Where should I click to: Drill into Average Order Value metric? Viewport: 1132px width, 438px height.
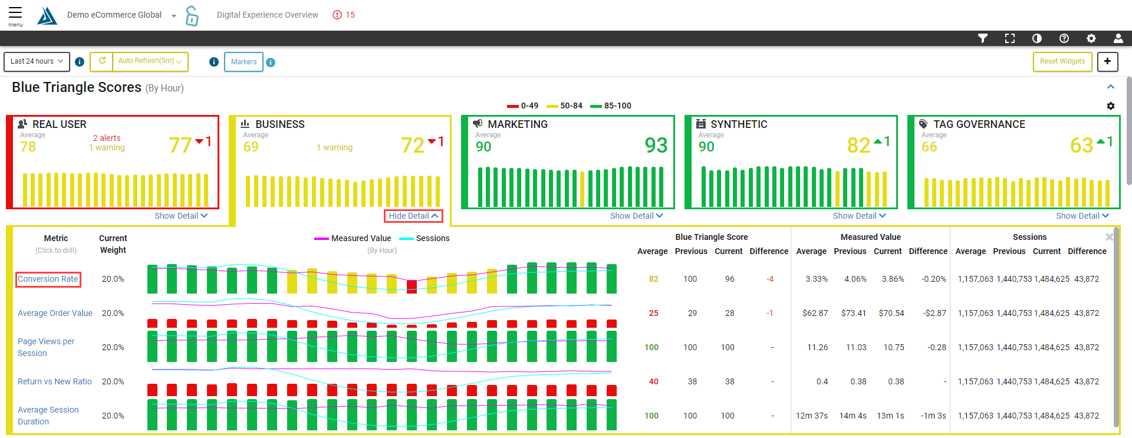(x=55, y=313)
